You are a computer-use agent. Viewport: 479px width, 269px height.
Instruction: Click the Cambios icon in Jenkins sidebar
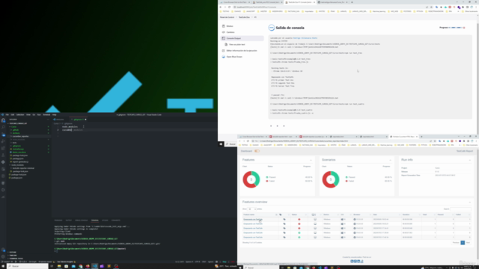[x=223, y=32]
